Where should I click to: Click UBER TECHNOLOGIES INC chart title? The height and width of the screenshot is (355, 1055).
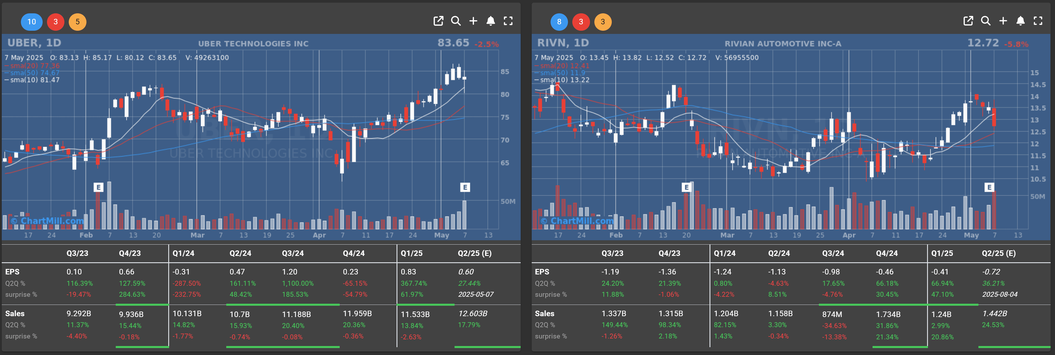[254, 44]
